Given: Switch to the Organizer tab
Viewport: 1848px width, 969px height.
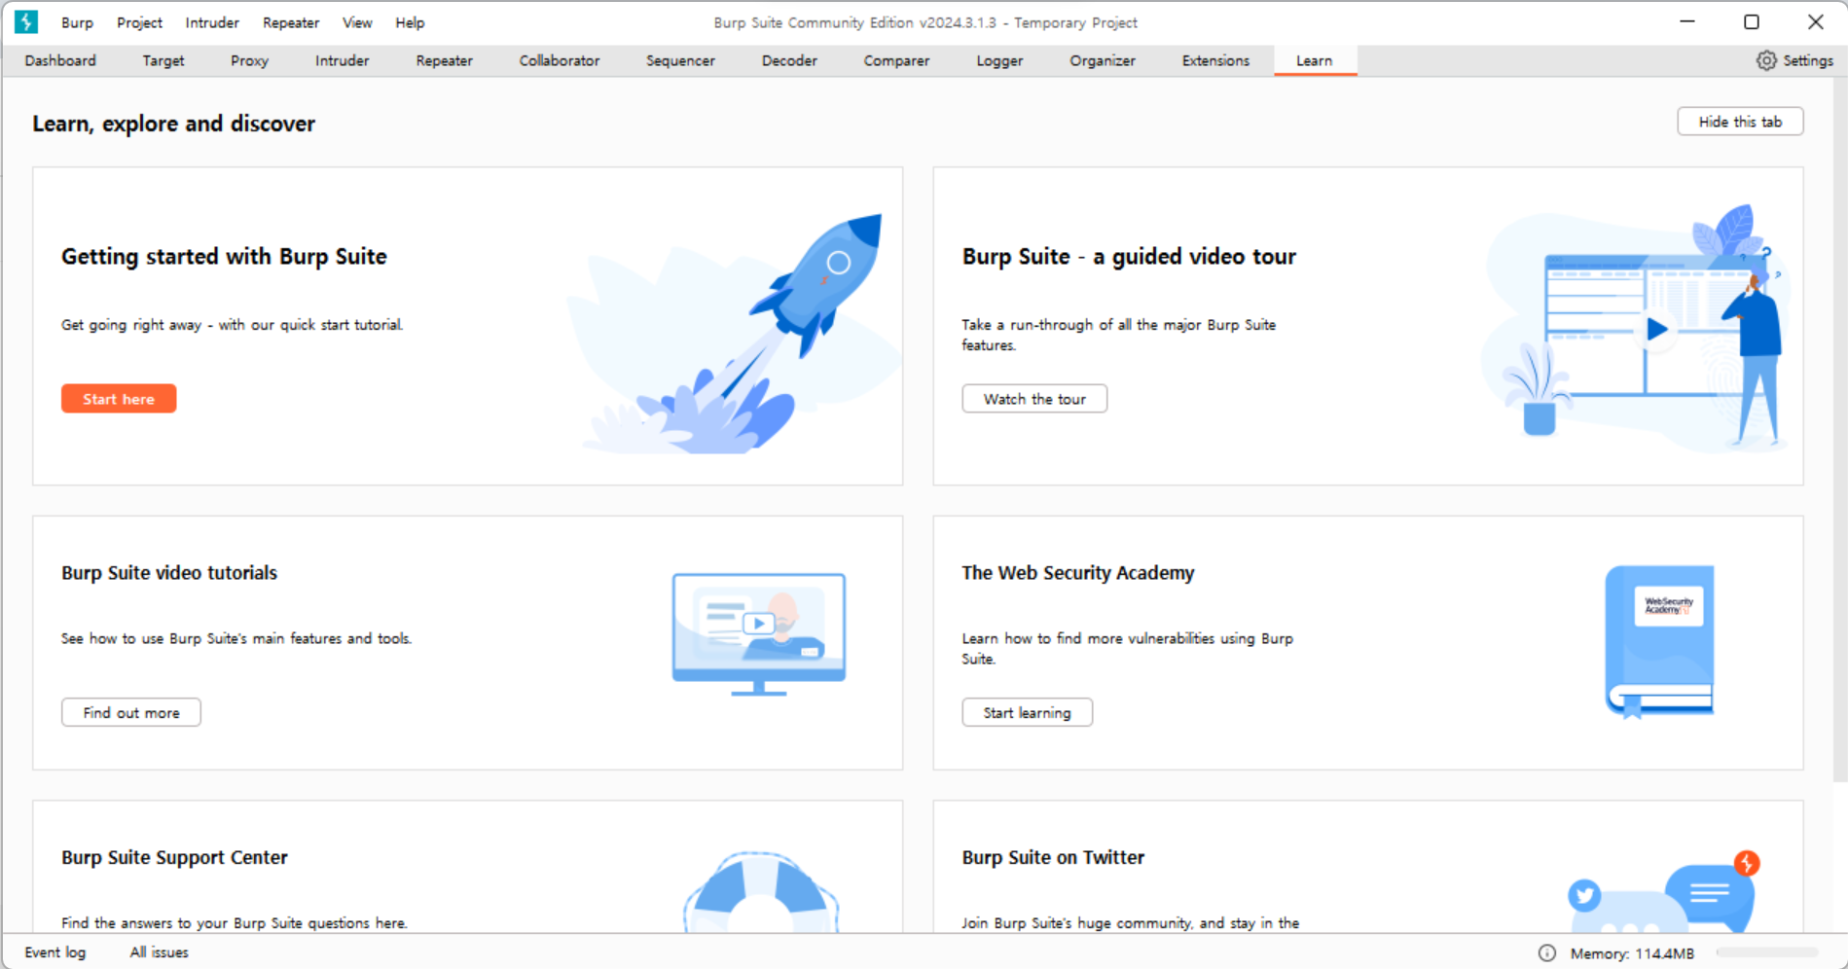Looking at the screenshot, I should pos(1103,60).
